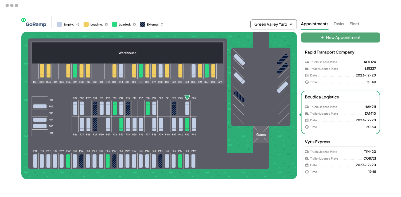The width and height of the screenshot is (401, 197).
Task: Click truck icon in Rapid Transport card
Action: (307, 62)
